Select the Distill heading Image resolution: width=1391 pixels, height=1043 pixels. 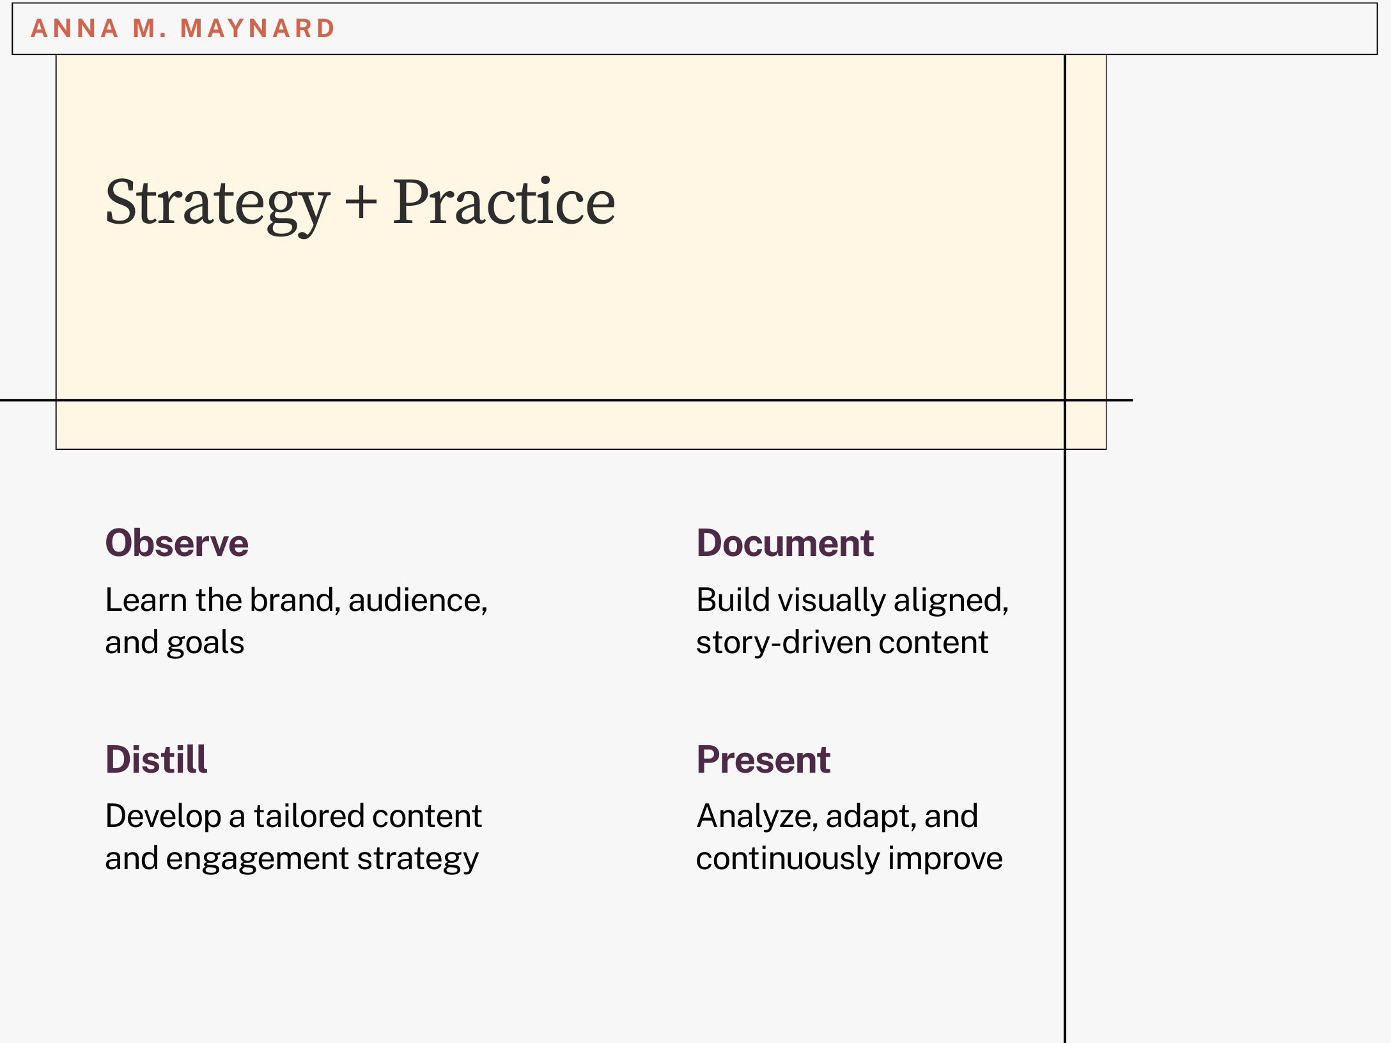pyautogui.click(x=156, y=760)
